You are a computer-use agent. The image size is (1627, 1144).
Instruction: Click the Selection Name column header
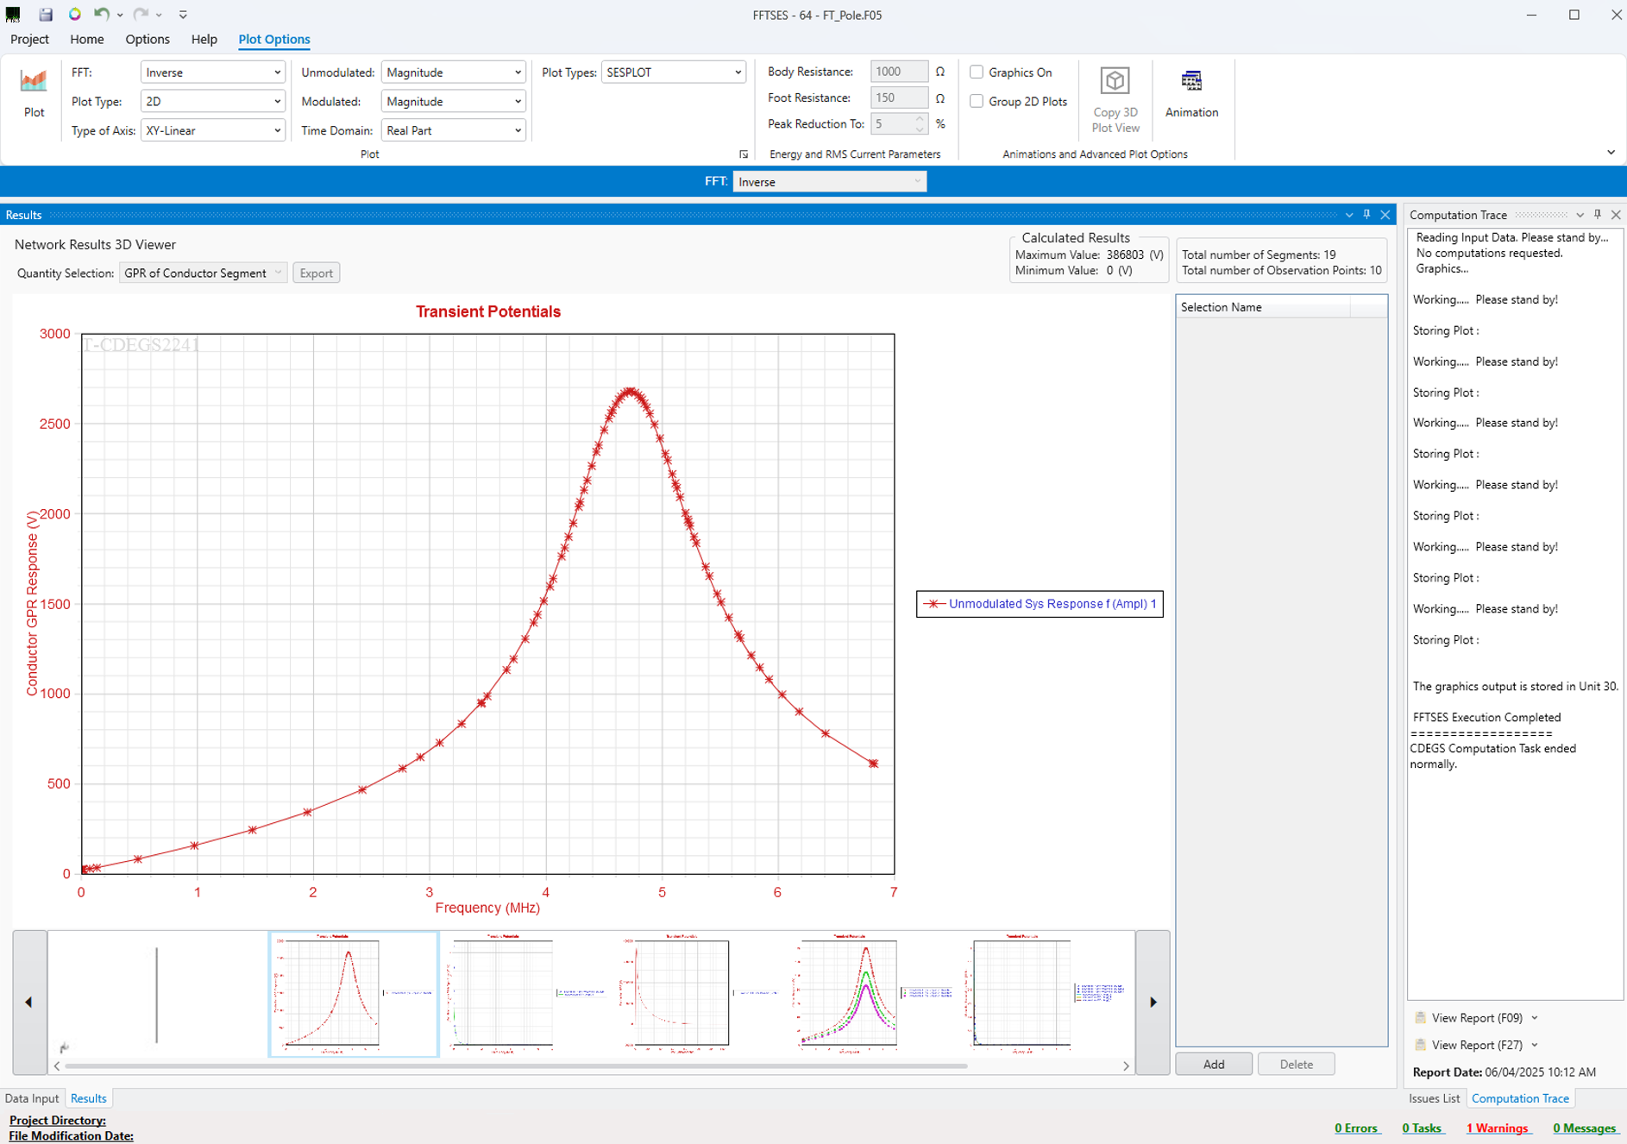coord(1263,307)
